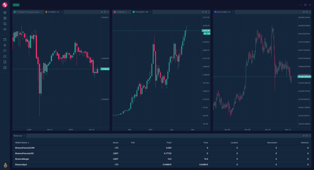314x170 pixels.
Task: Close the UNIBNB 1h tab
Action: point(129,12)
